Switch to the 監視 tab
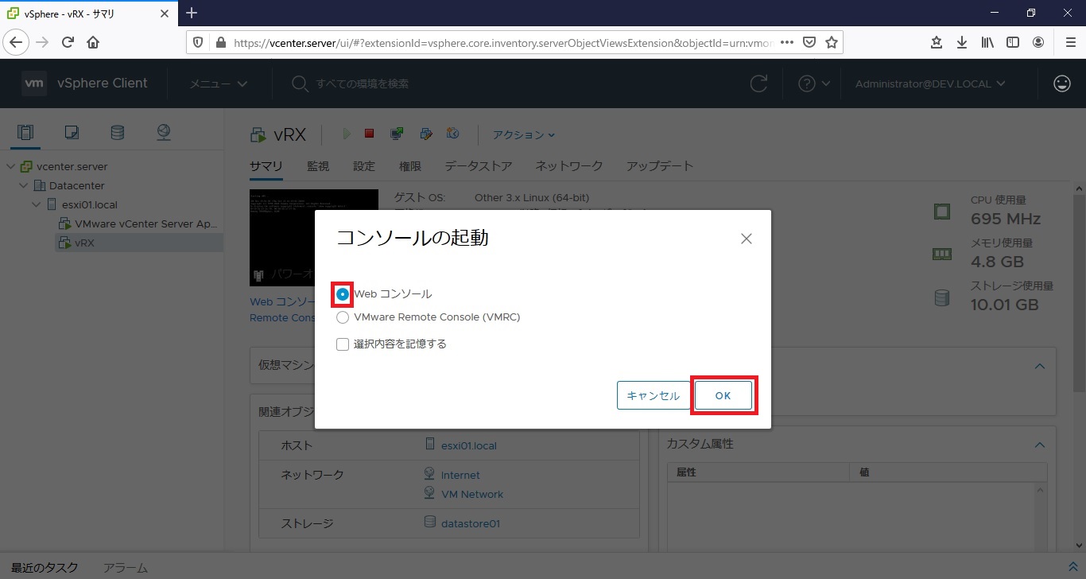This screenshot has height=579, width=1086. (x=318, y=166)
